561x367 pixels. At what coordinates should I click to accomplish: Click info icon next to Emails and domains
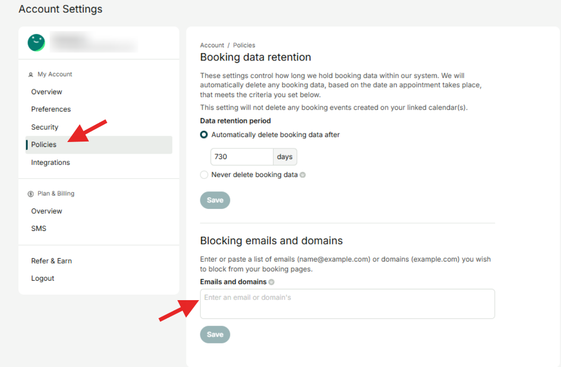[x=271, y=282]
